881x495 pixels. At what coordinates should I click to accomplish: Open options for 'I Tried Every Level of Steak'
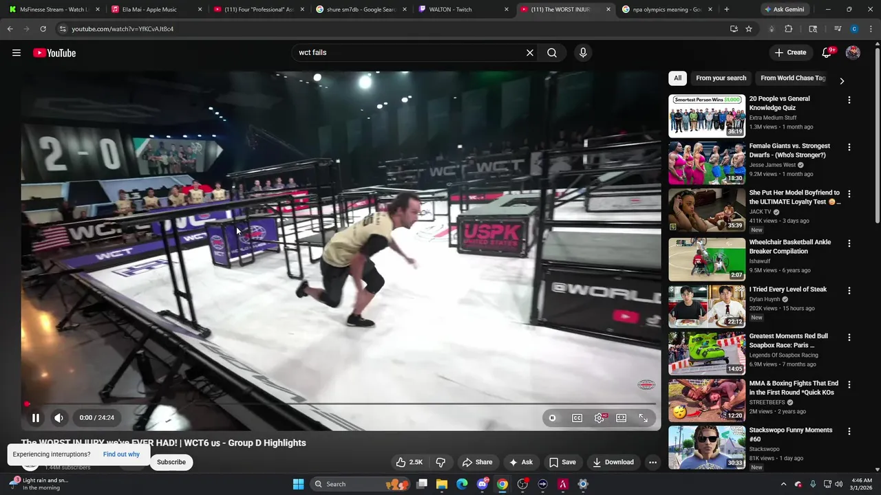[x=849, y=291]
